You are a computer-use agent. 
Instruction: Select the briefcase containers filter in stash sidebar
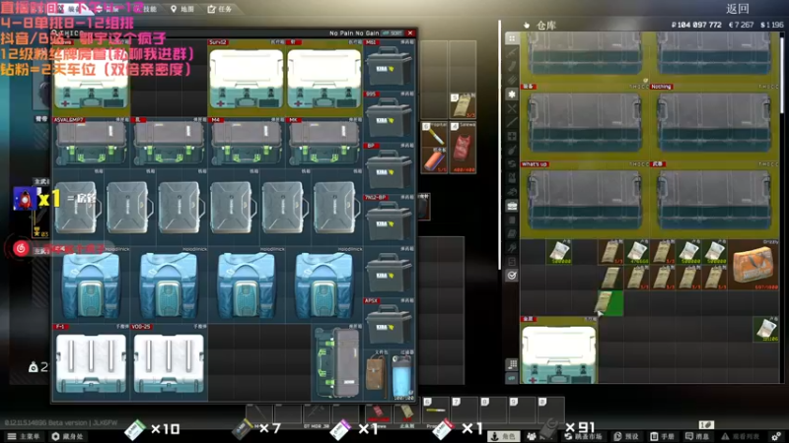coord(512,206)
